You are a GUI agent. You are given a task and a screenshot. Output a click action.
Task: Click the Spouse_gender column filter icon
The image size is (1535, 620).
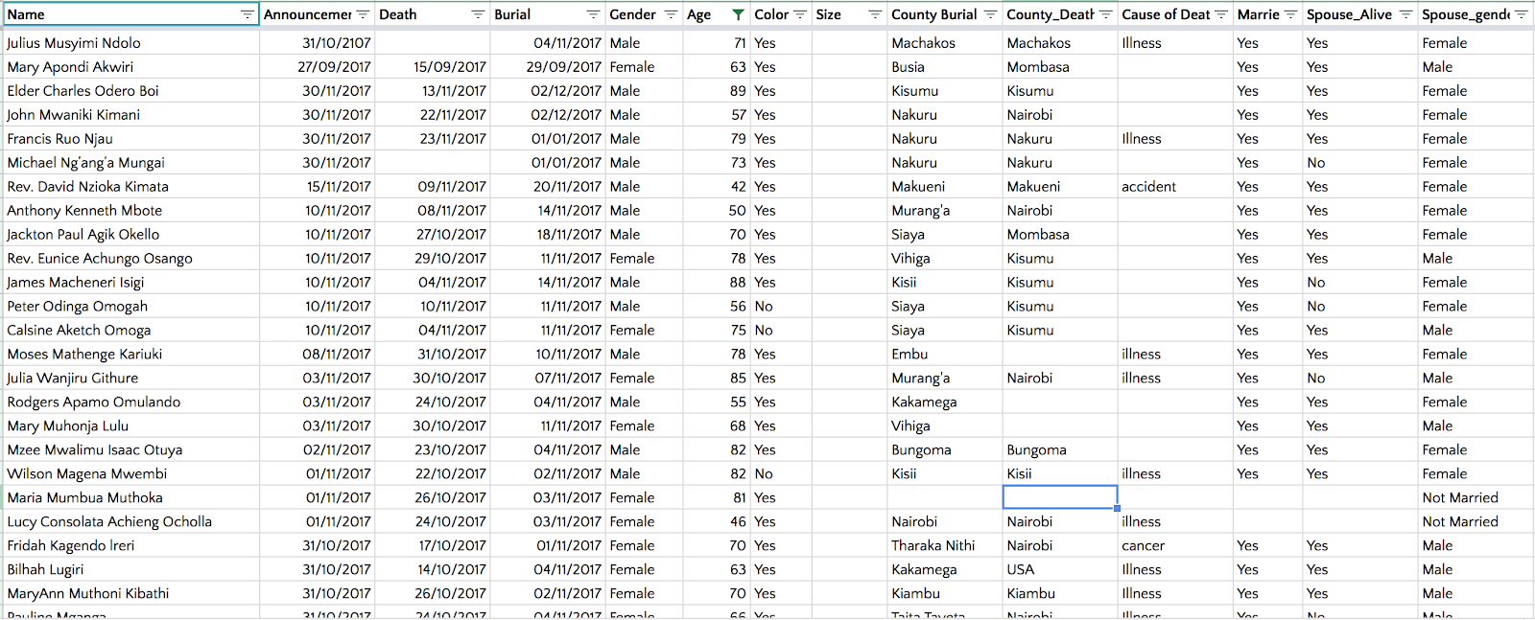click(x=1521, y=14)
